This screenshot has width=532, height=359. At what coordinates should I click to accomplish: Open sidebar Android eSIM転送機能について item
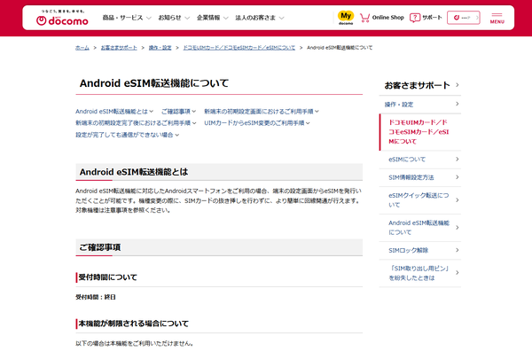click(420, 228)
